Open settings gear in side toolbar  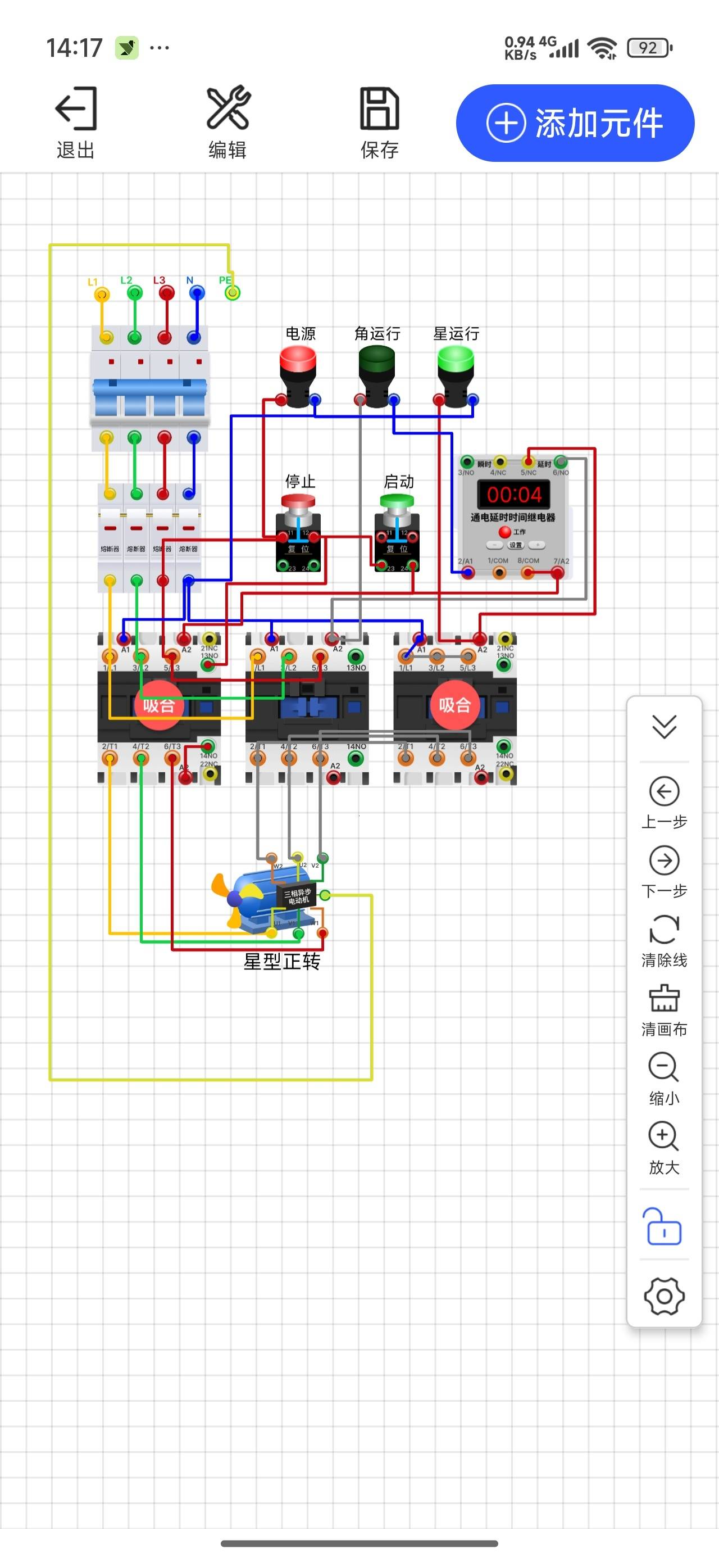coord(664,1296)
